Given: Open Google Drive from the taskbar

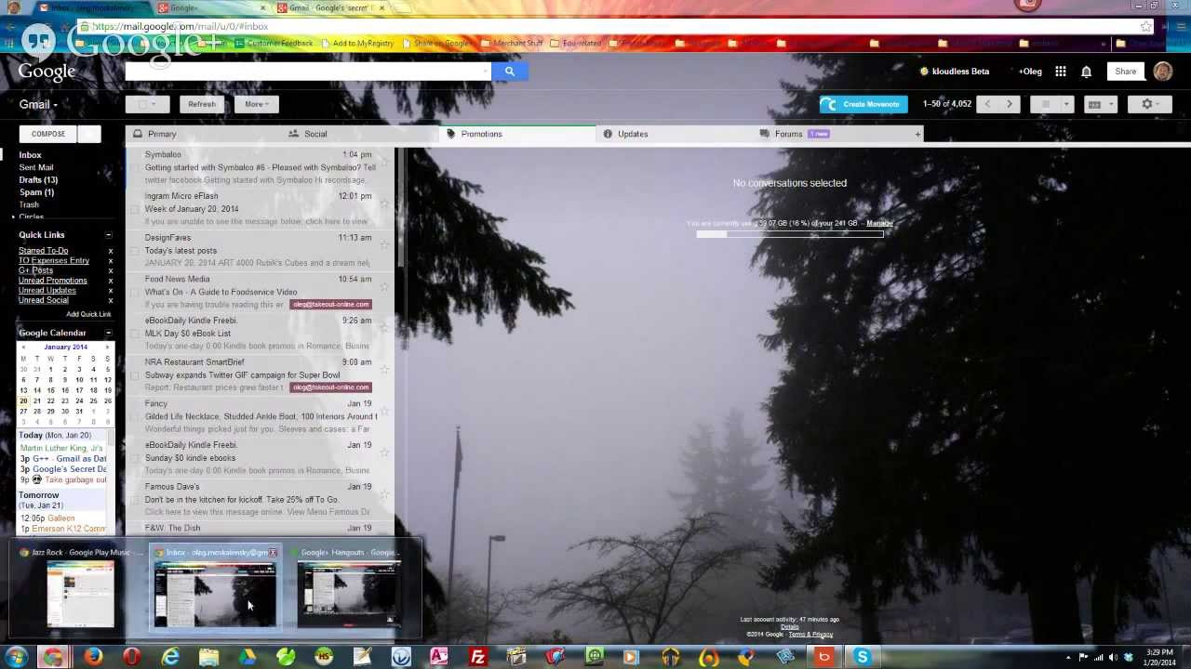Looking at the screenshot, I should [x=247, y=658].
